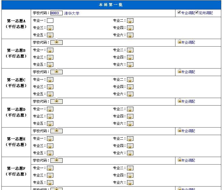The width and height of the screenshot is (223, 190).
Task: Click the locked 专业一 field in 第一志愿B
Action: click(50, 50)
